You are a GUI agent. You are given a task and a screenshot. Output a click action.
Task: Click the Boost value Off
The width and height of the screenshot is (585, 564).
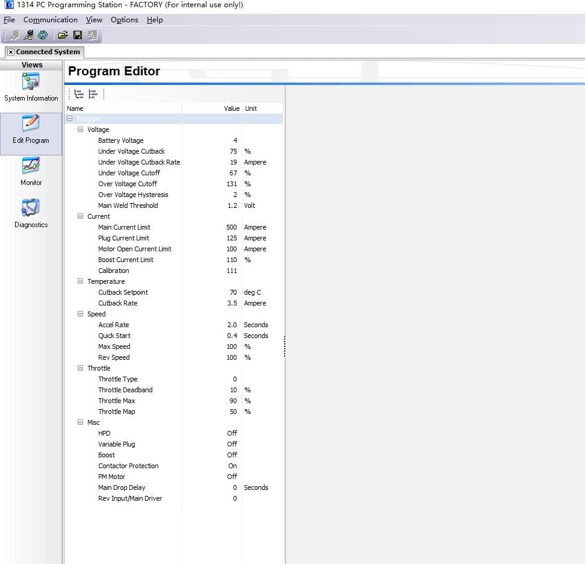(x=232, y=455)
